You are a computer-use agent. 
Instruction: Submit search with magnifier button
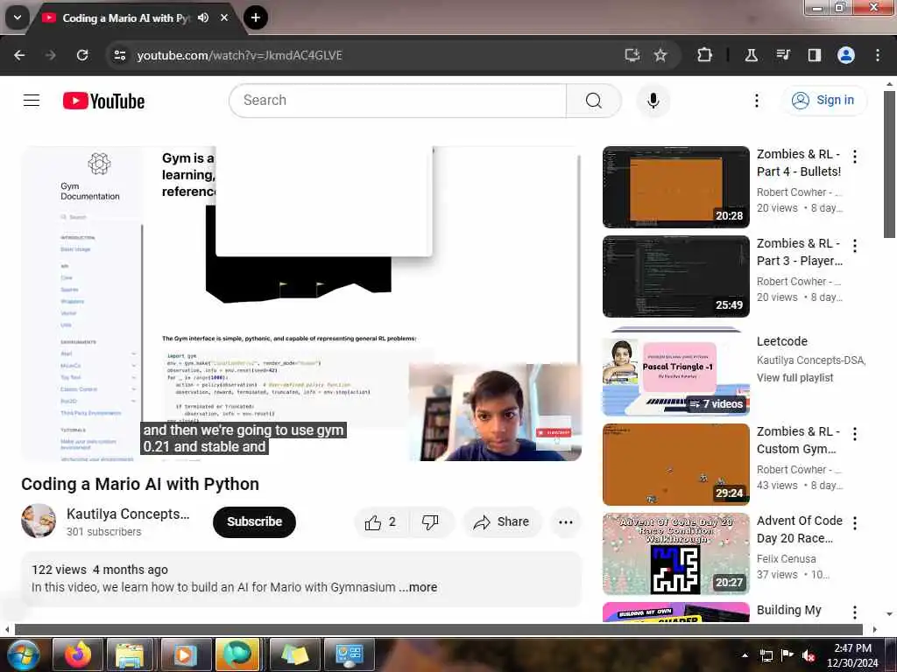tap(594, 101)
